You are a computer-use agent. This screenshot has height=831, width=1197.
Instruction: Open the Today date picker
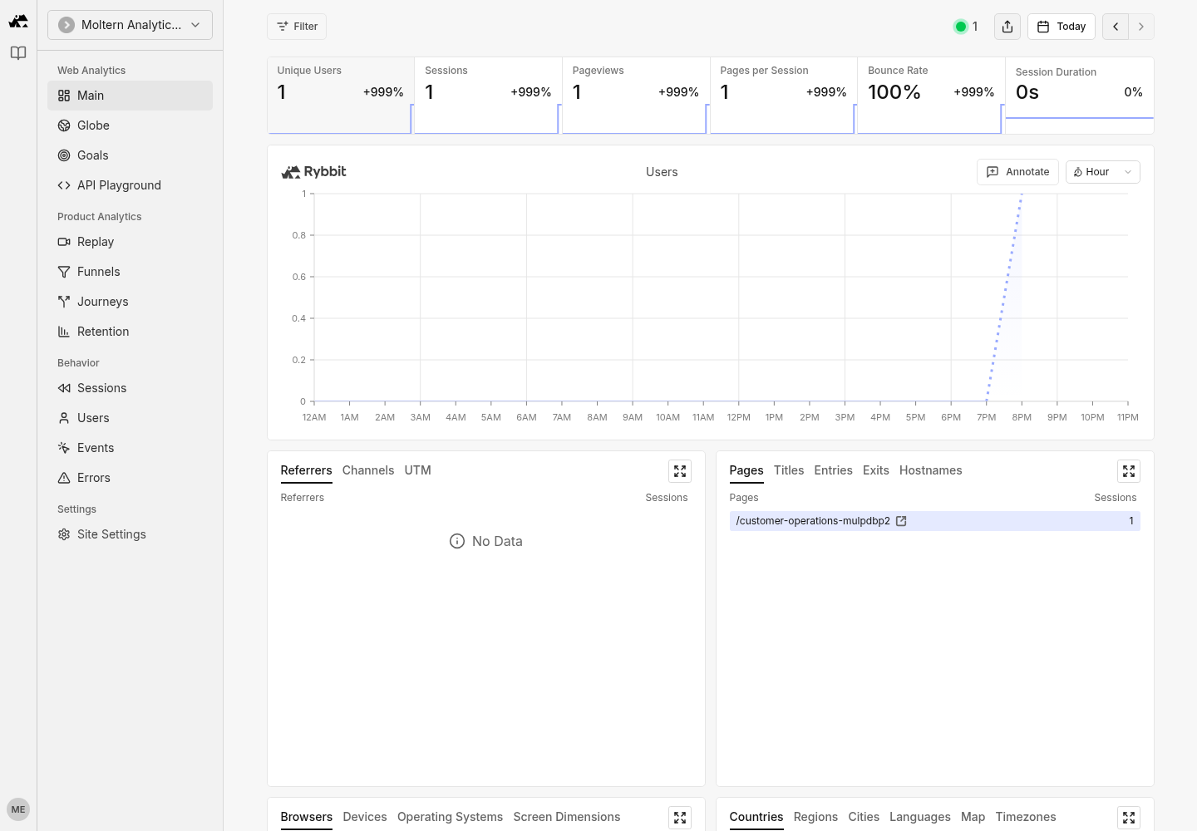point(1061,27)
